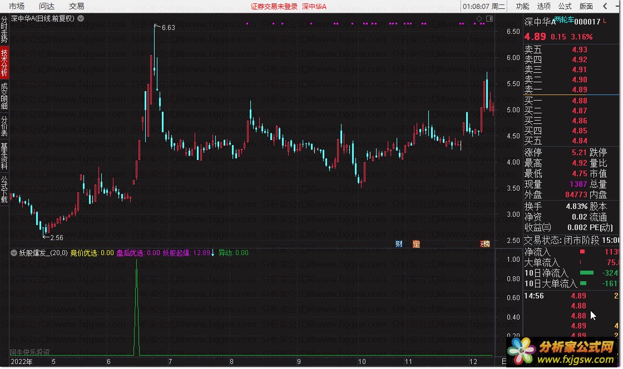Expand dropdown beside 妖股爆发_ indicator
This screenshot has width=623, height=369.
click(x=14, y=253)
